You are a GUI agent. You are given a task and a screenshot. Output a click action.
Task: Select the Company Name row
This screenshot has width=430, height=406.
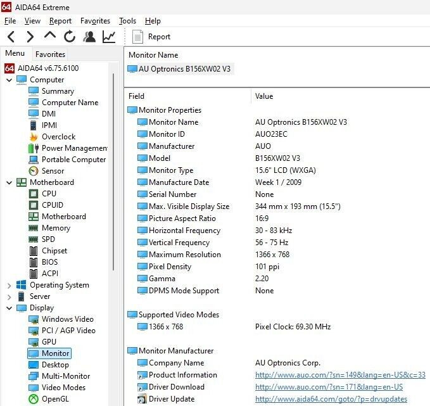click(278, 363)
